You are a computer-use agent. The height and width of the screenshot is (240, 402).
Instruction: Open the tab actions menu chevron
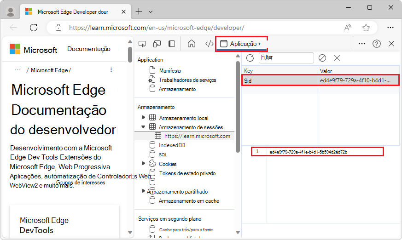point(151,11)
